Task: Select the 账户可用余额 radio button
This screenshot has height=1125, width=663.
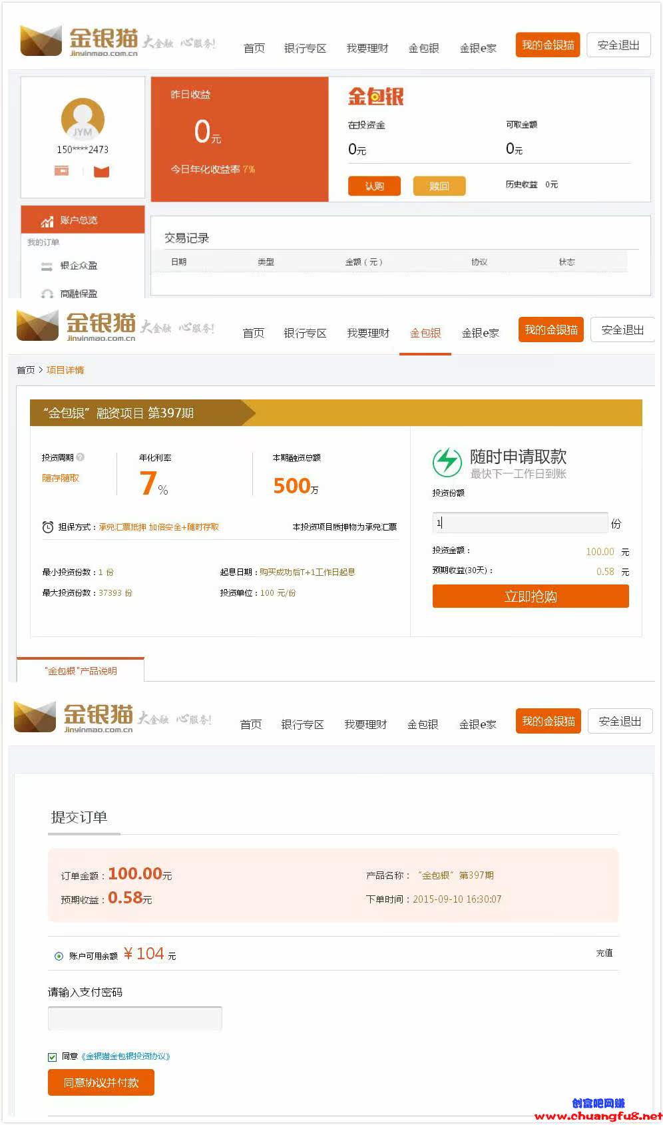Action: pyautogui.click(x=59, y=956)
